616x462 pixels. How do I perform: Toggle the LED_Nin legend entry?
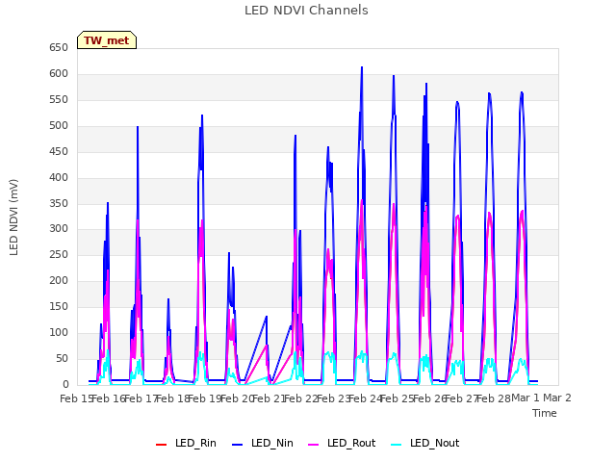[263, 444]
